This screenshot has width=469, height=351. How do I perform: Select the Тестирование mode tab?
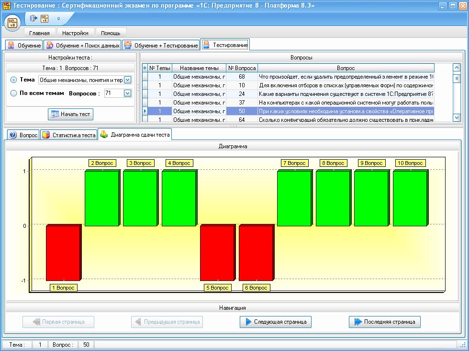(x=225, y=45)
